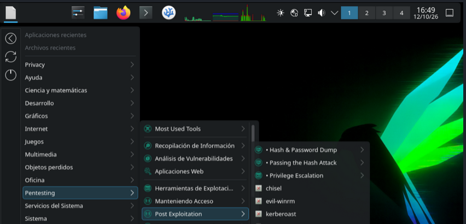Image resolution: width=466 pixels, height=224 pixels.
Task: Open the brightness tray icon
Action: (x=280, y=13)
